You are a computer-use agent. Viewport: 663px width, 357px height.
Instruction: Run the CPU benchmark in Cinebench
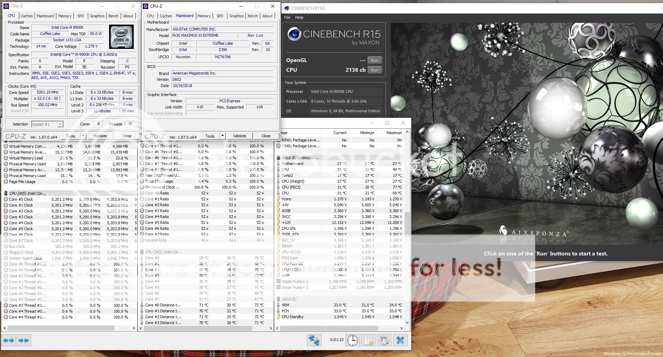[x=374, y=70]
